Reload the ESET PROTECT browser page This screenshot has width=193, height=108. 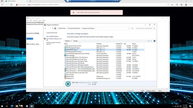click(11, 5)
